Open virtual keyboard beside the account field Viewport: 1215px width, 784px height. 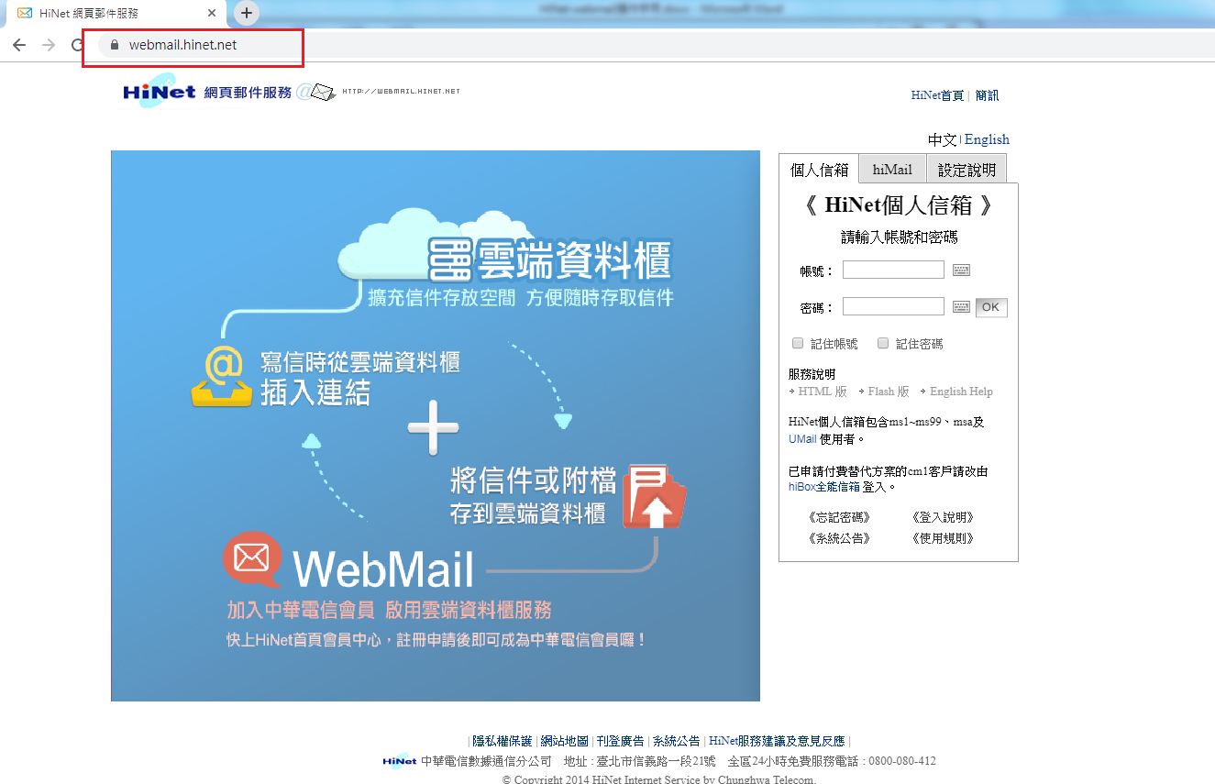click(x=961, y=270)
